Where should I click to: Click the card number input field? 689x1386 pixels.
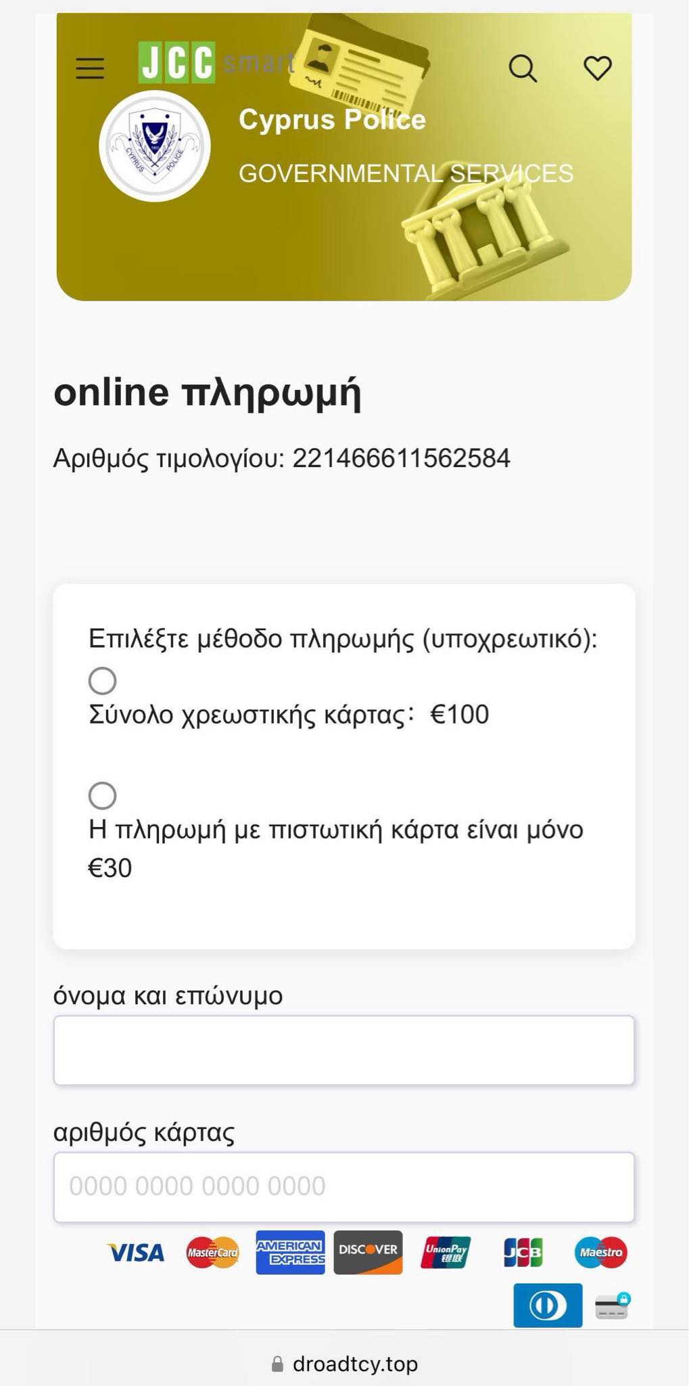click(344, 1187)
